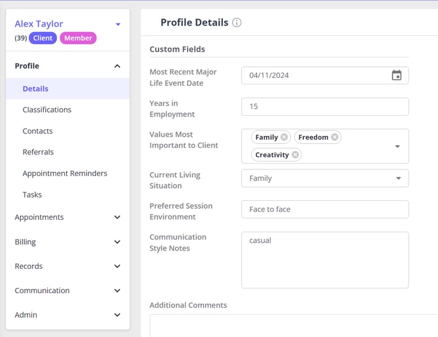The image size is (438, 337).
Task: Remove the Freedom value chip
Action: (334, 137)
